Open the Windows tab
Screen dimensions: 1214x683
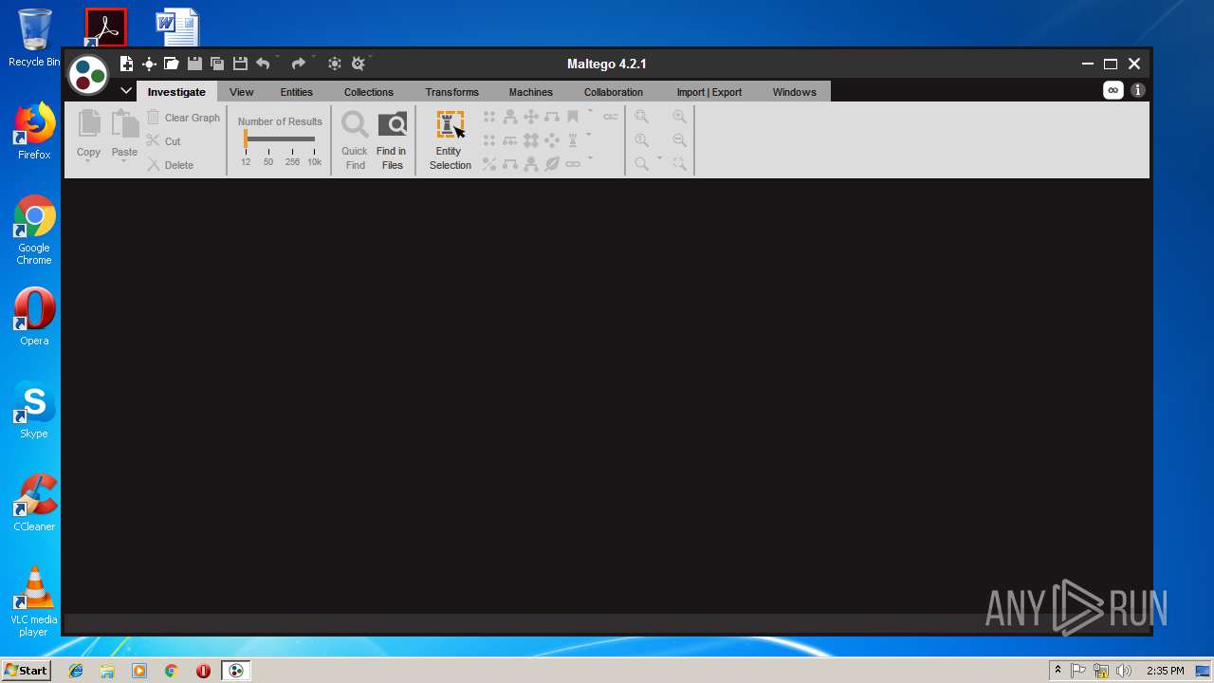795,92
